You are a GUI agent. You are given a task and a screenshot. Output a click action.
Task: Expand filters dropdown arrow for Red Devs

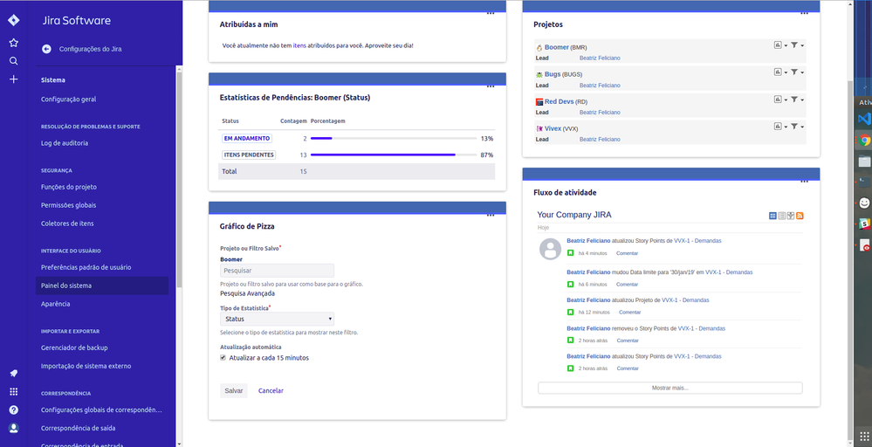(802, 100)
